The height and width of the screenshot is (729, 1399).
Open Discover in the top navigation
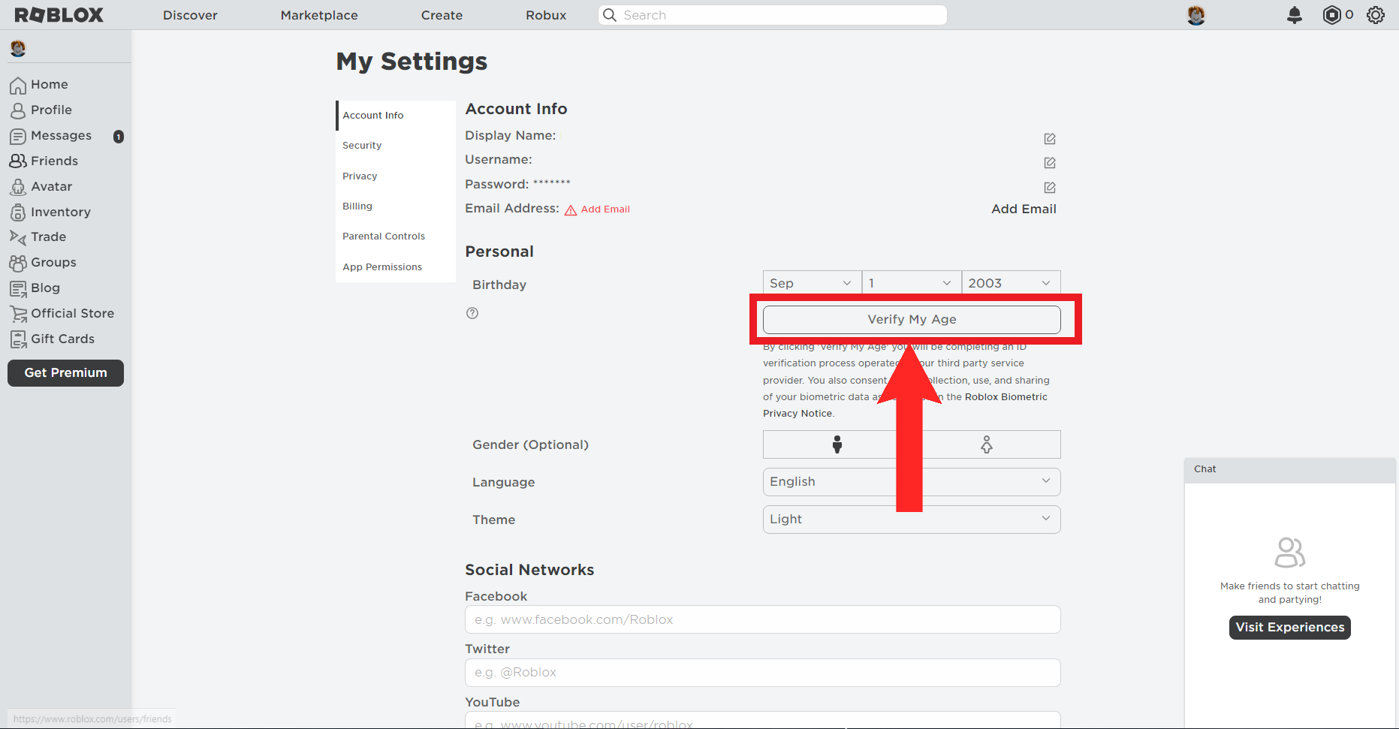(190, 15)
